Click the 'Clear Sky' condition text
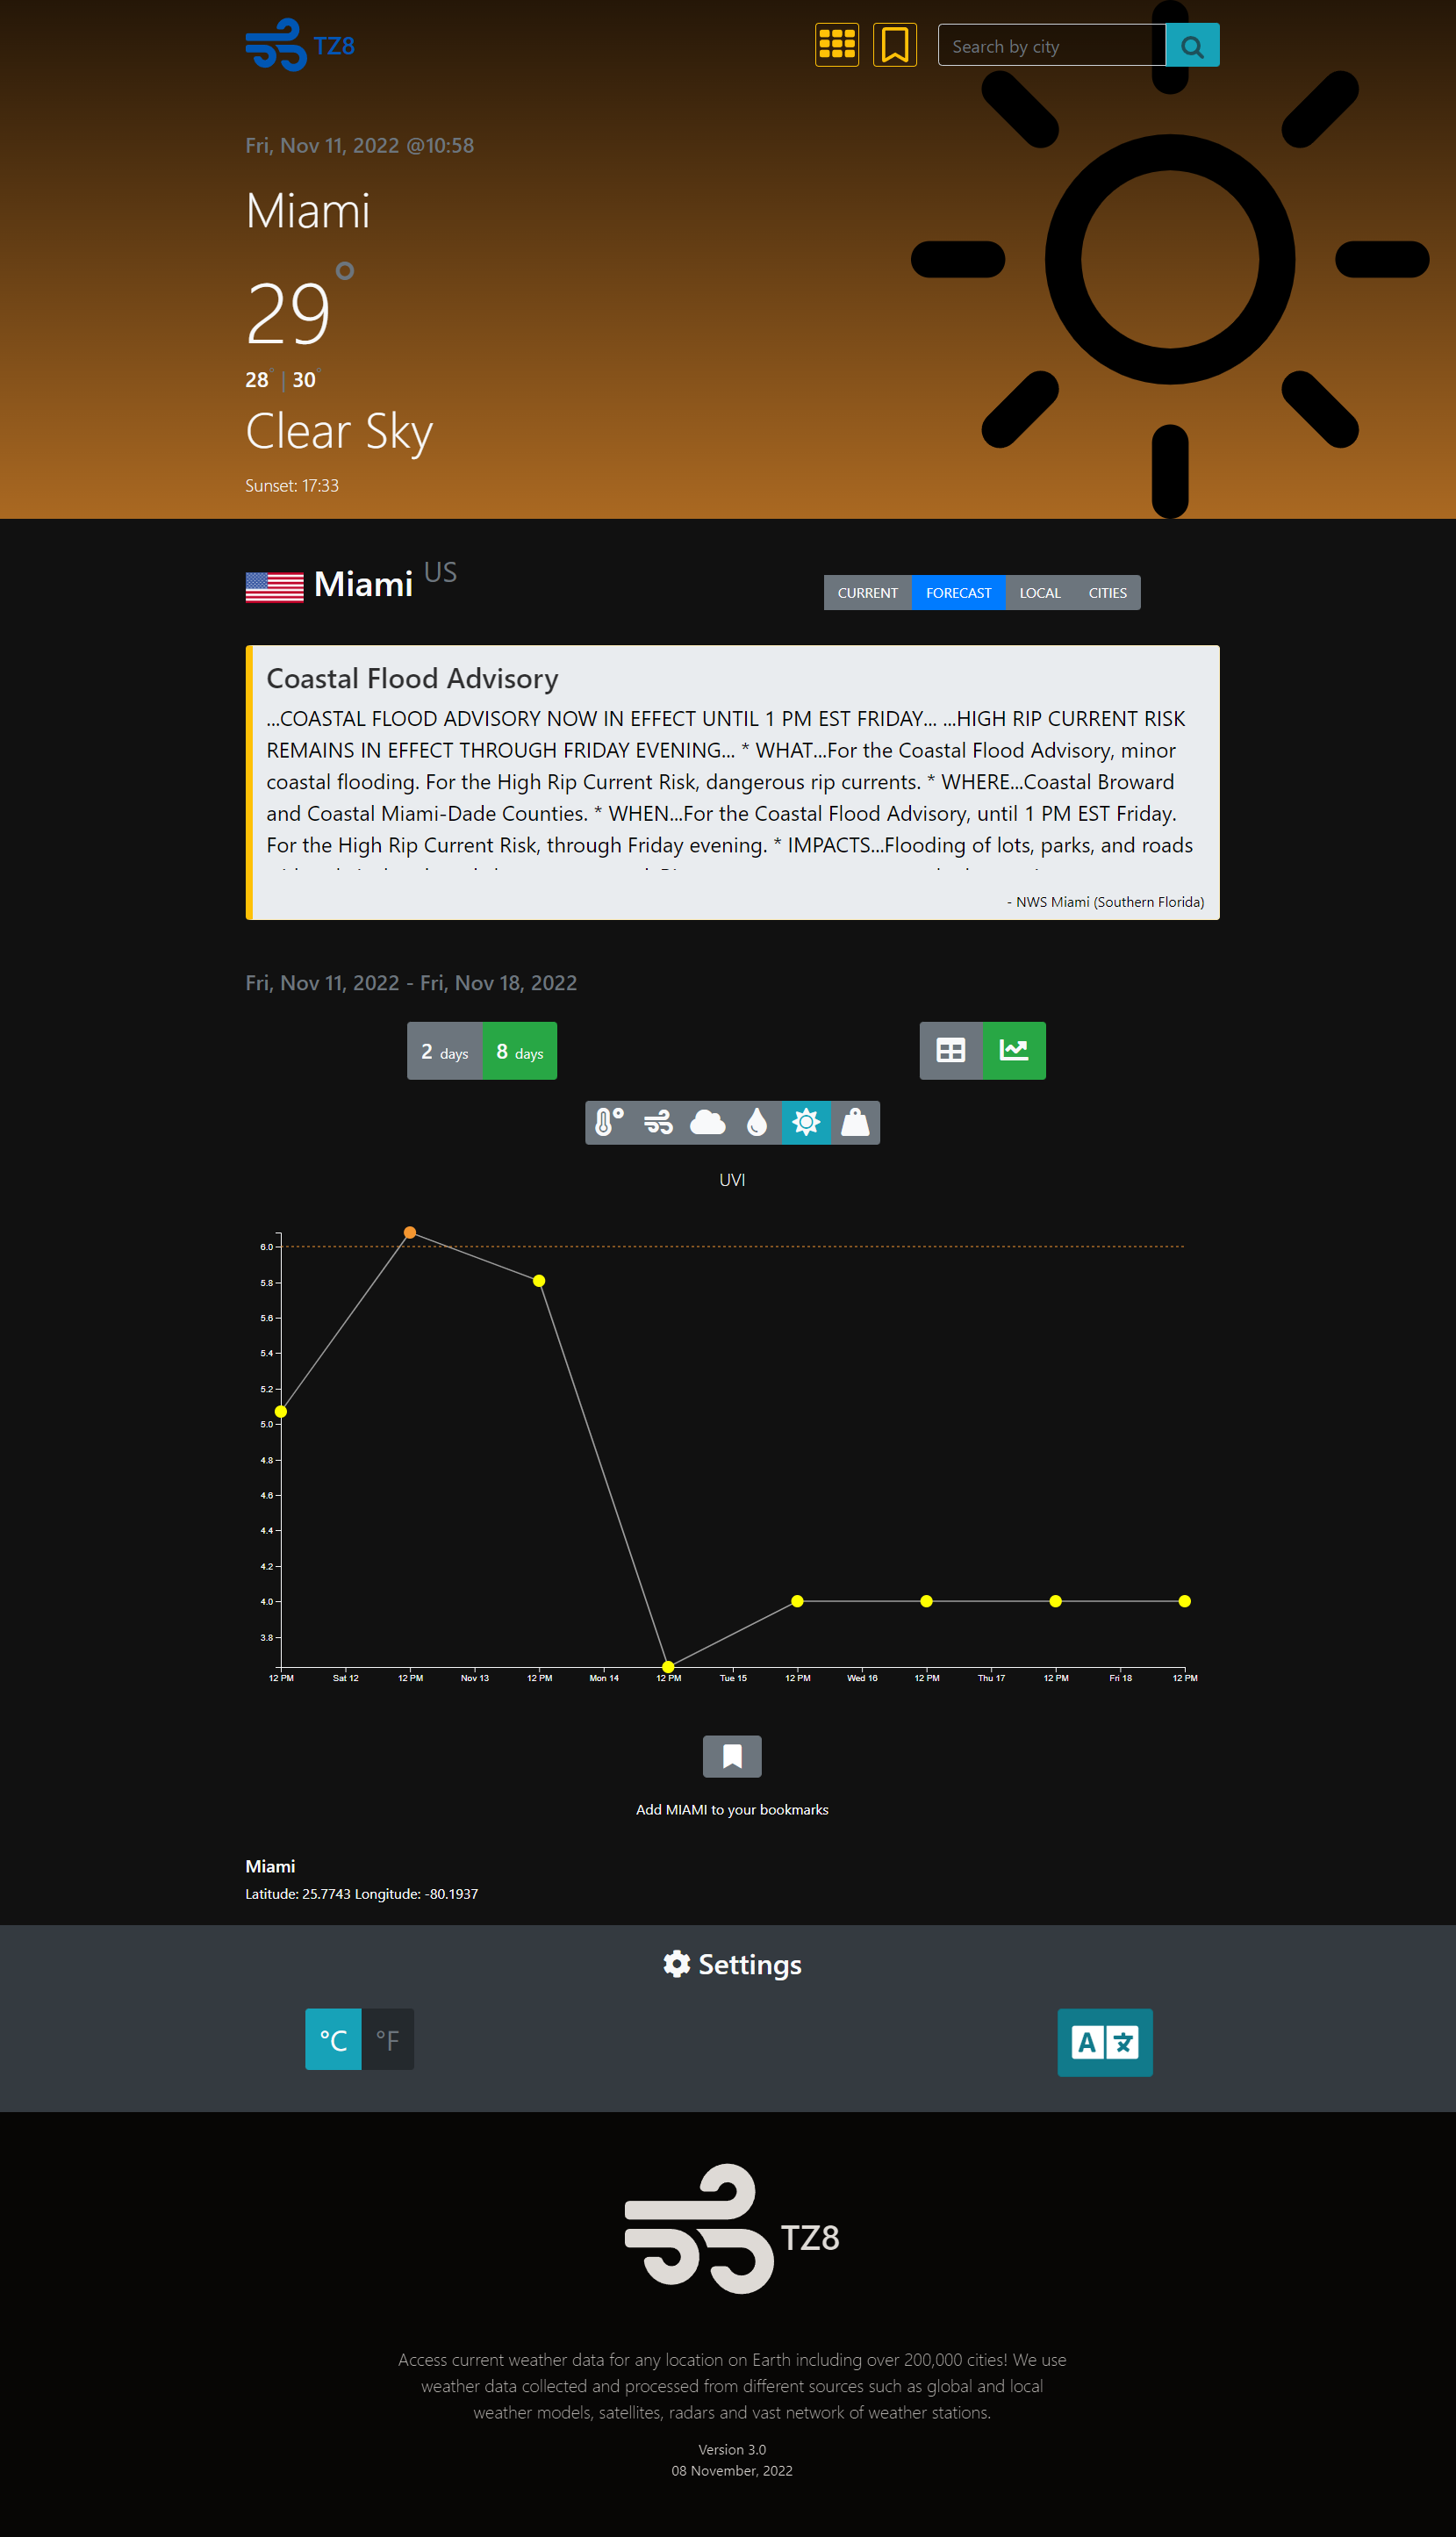This screenshot has width=1456, height=2537. point(339,432)
